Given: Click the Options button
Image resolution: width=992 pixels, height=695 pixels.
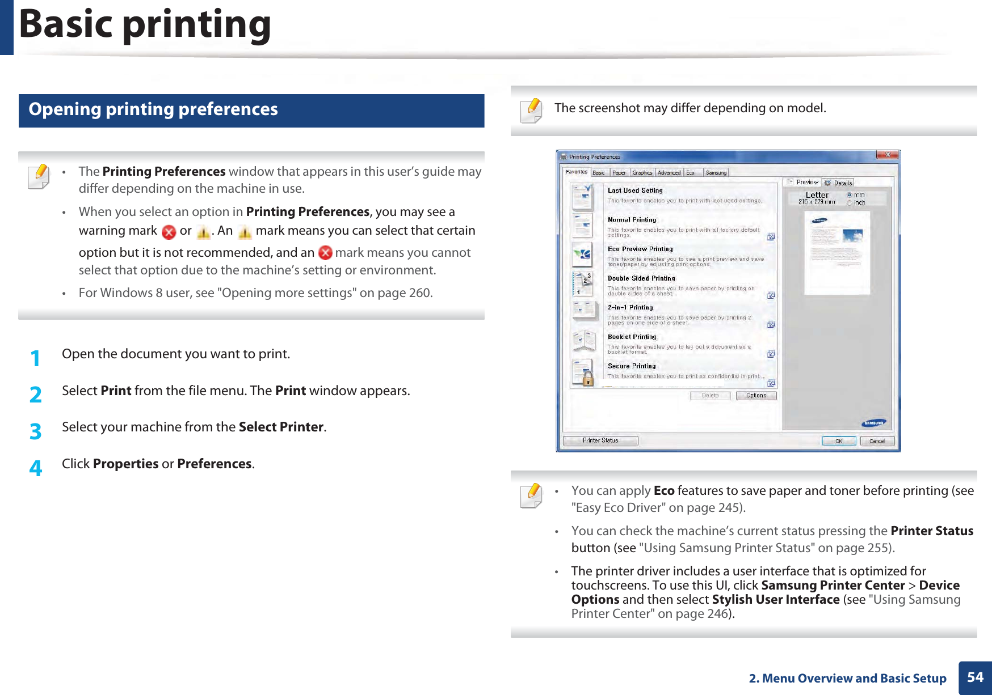Looking at the screenshot, I should [756, 395].
